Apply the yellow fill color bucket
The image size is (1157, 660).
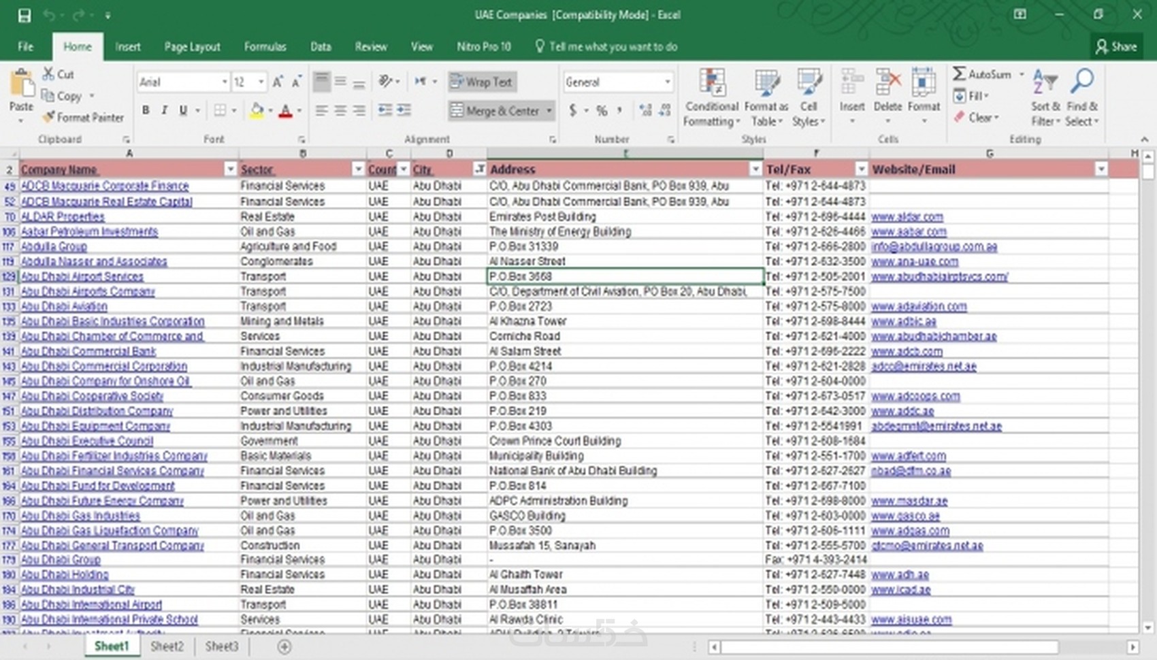coord(257,110)
